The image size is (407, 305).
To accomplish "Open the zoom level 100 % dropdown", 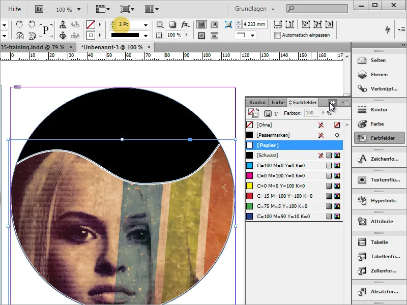I will click(79, 10).
